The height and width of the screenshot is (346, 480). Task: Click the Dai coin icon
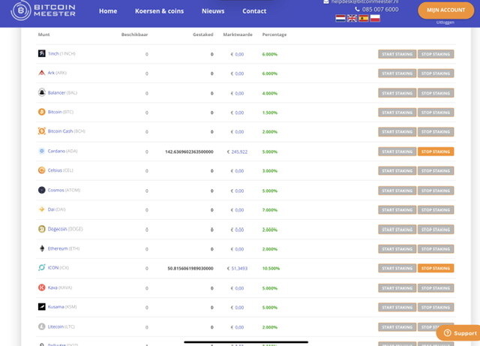coord(42,209)
